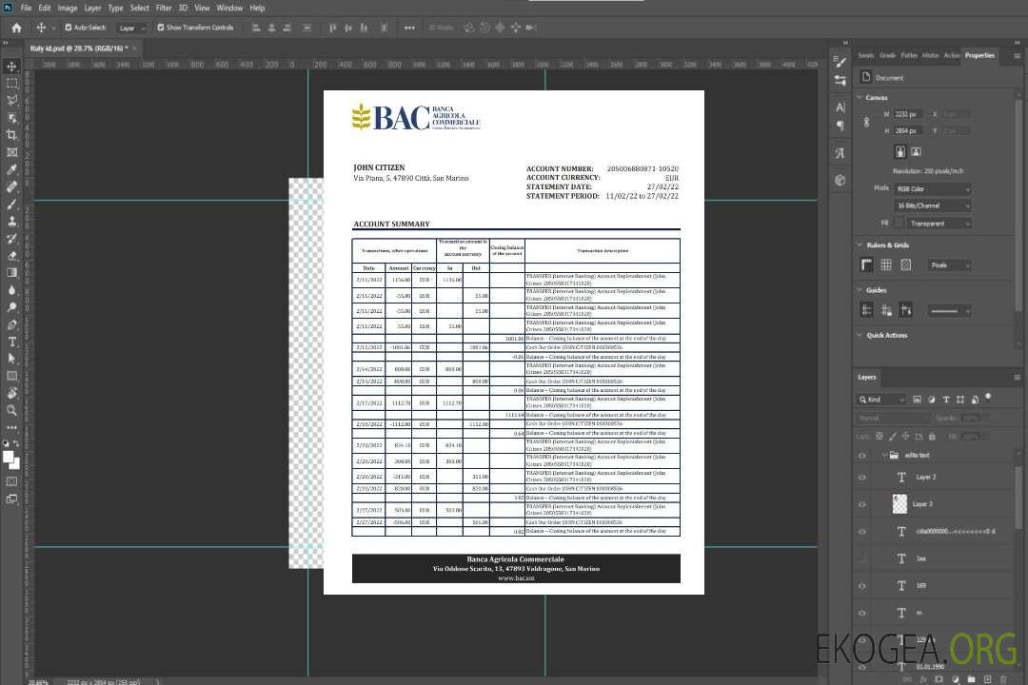The image size is (1028, 685).
Task: Select the Rectangle shape tool
Action: coord(11,376)
